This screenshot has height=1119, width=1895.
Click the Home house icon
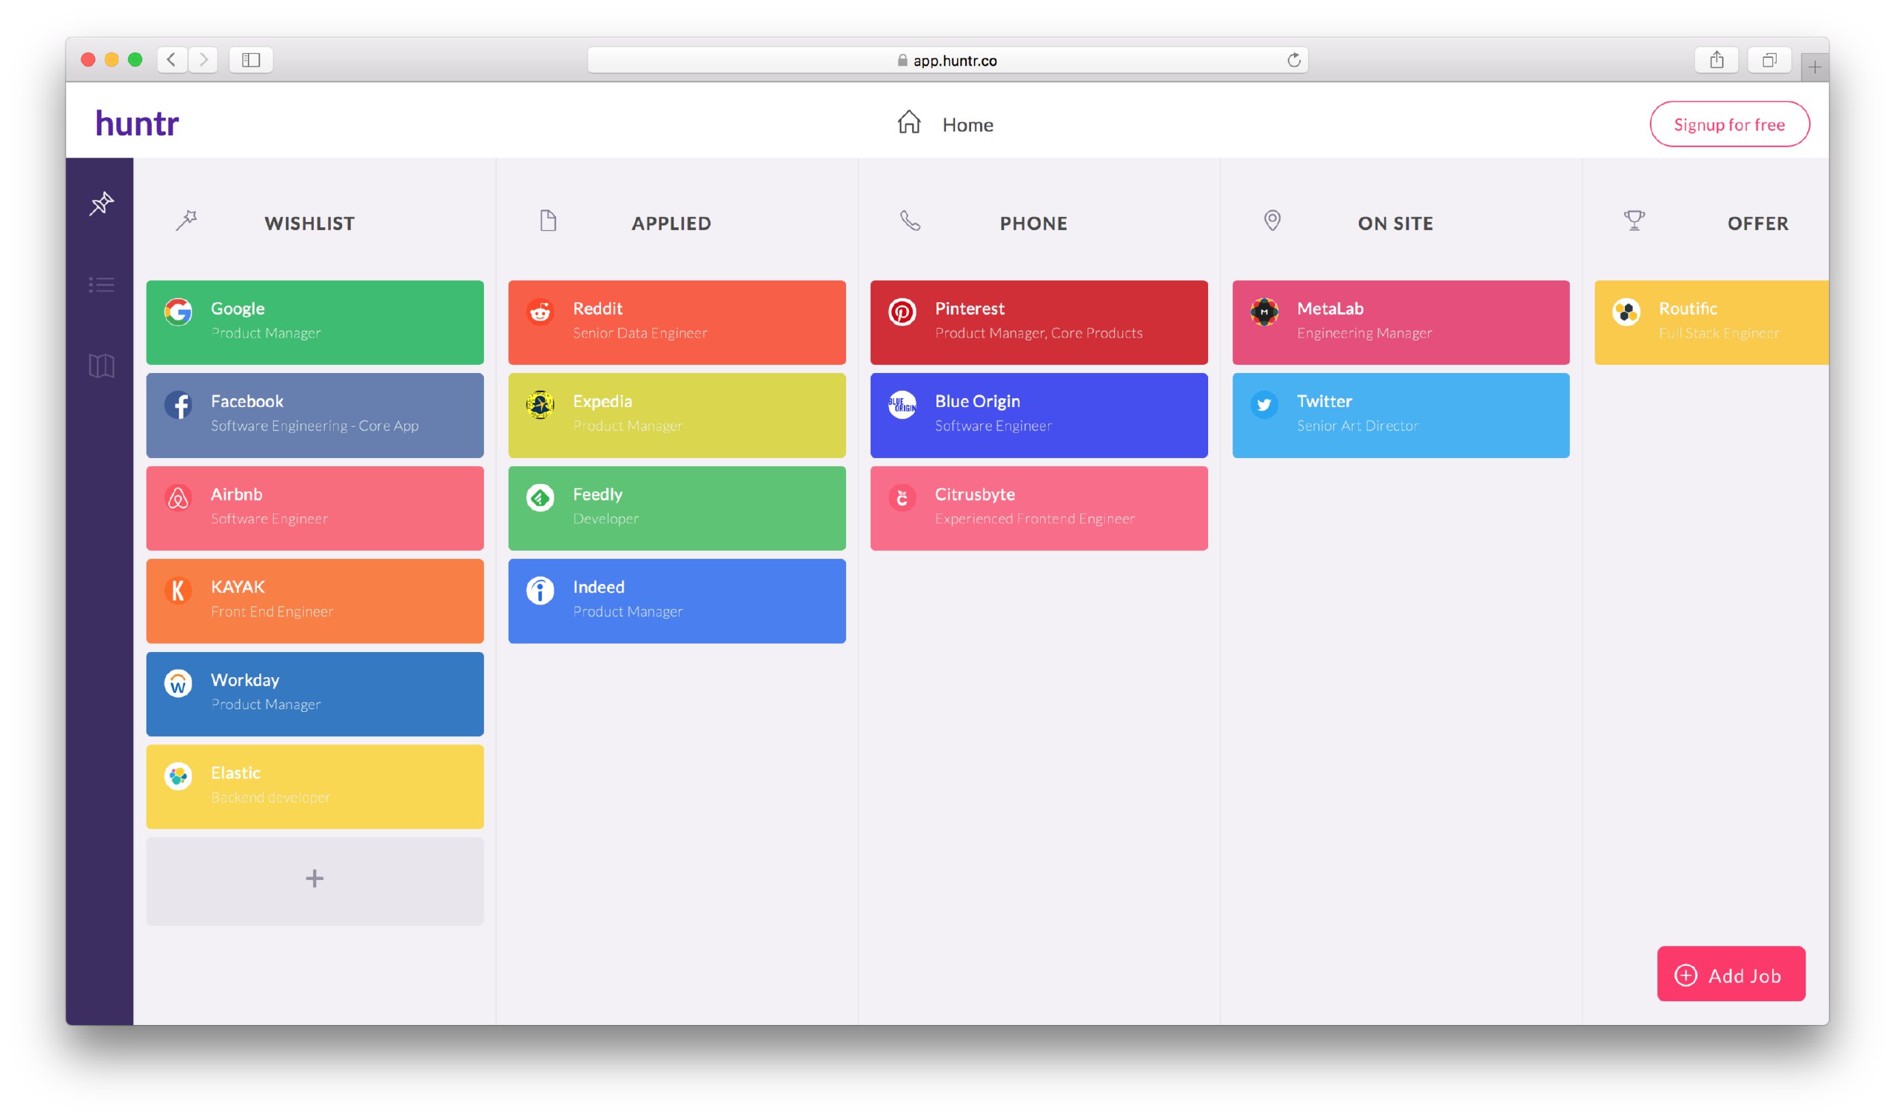coord(909,122)
